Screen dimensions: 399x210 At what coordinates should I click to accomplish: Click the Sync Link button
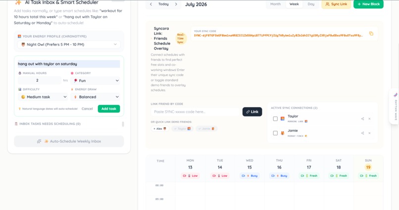[x=336, y=4]
